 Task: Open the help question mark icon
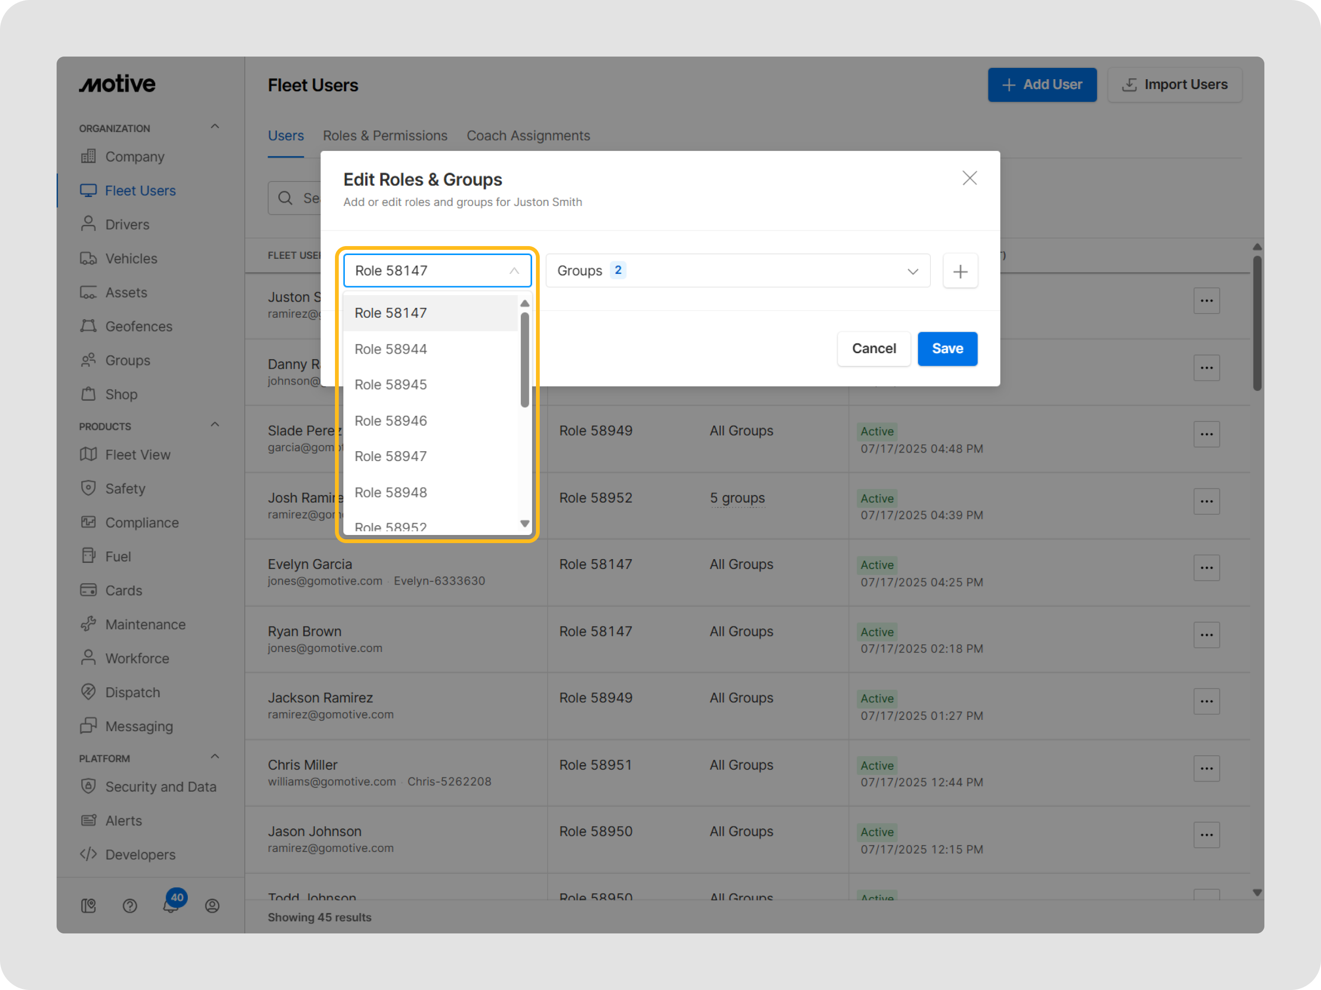(130, 906)
